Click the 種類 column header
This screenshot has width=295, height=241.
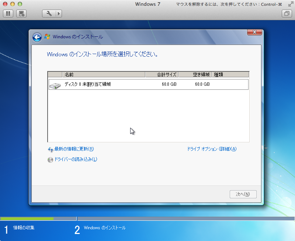click(x=230, y=75)
